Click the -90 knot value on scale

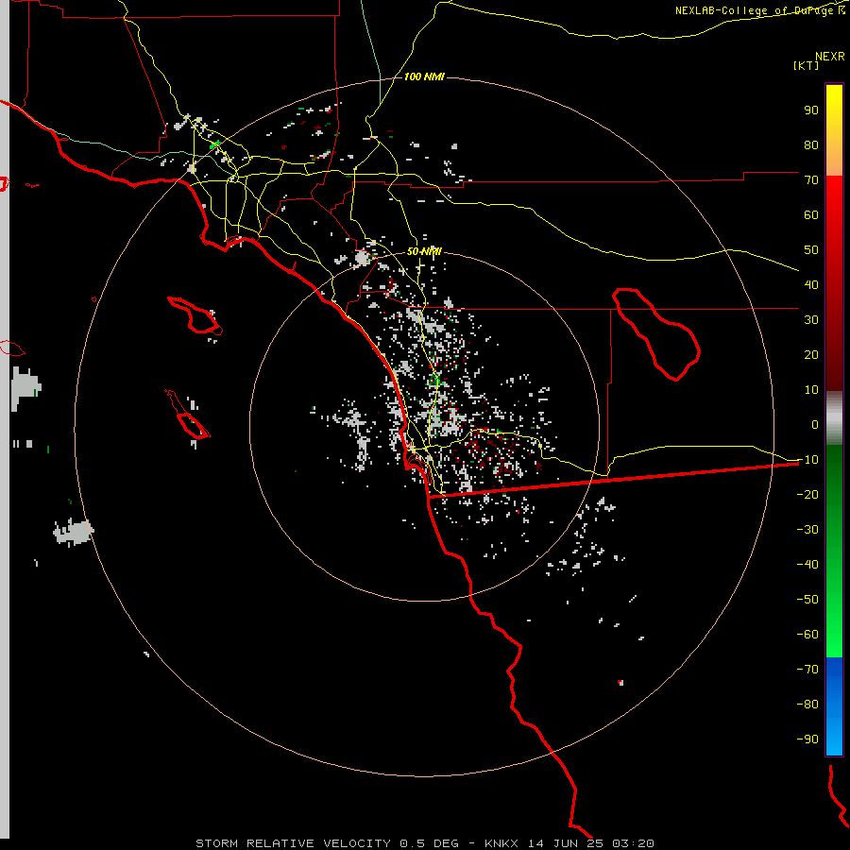pyautogui.click(x=807, y=739)
